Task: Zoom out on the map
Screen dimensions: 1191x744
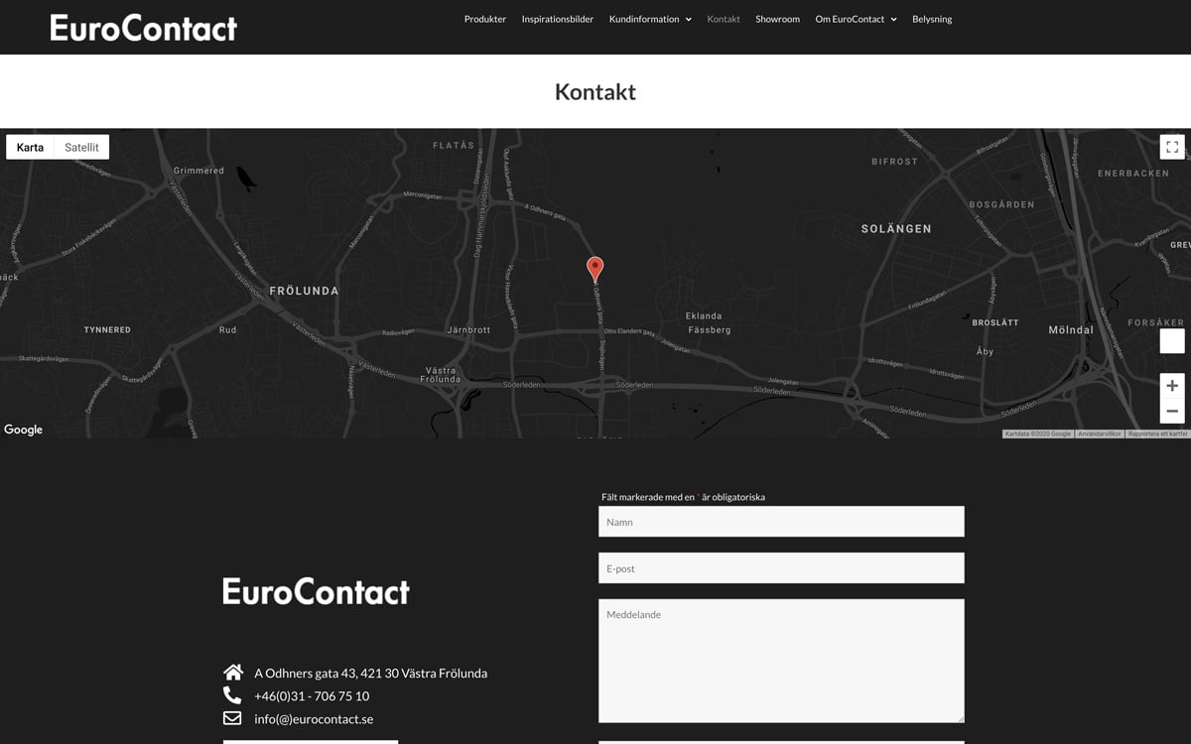Action: point(1172,411)
